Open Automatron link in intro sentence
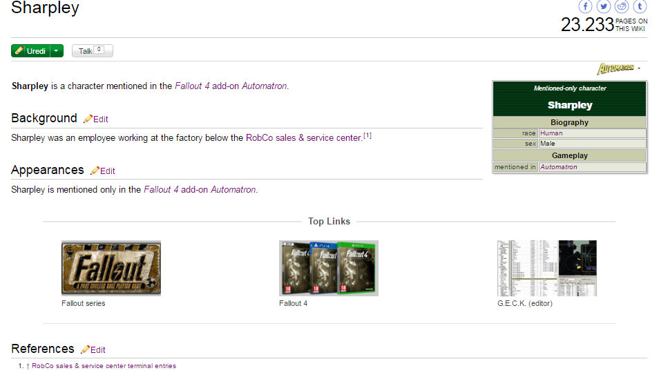This screenshot has width=659, height=375. point(265,86)
